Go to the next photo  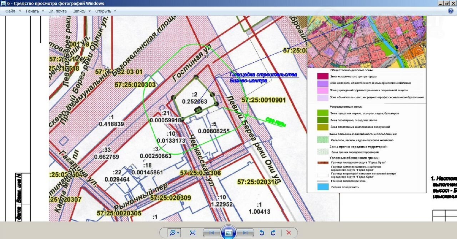point(245,233)
